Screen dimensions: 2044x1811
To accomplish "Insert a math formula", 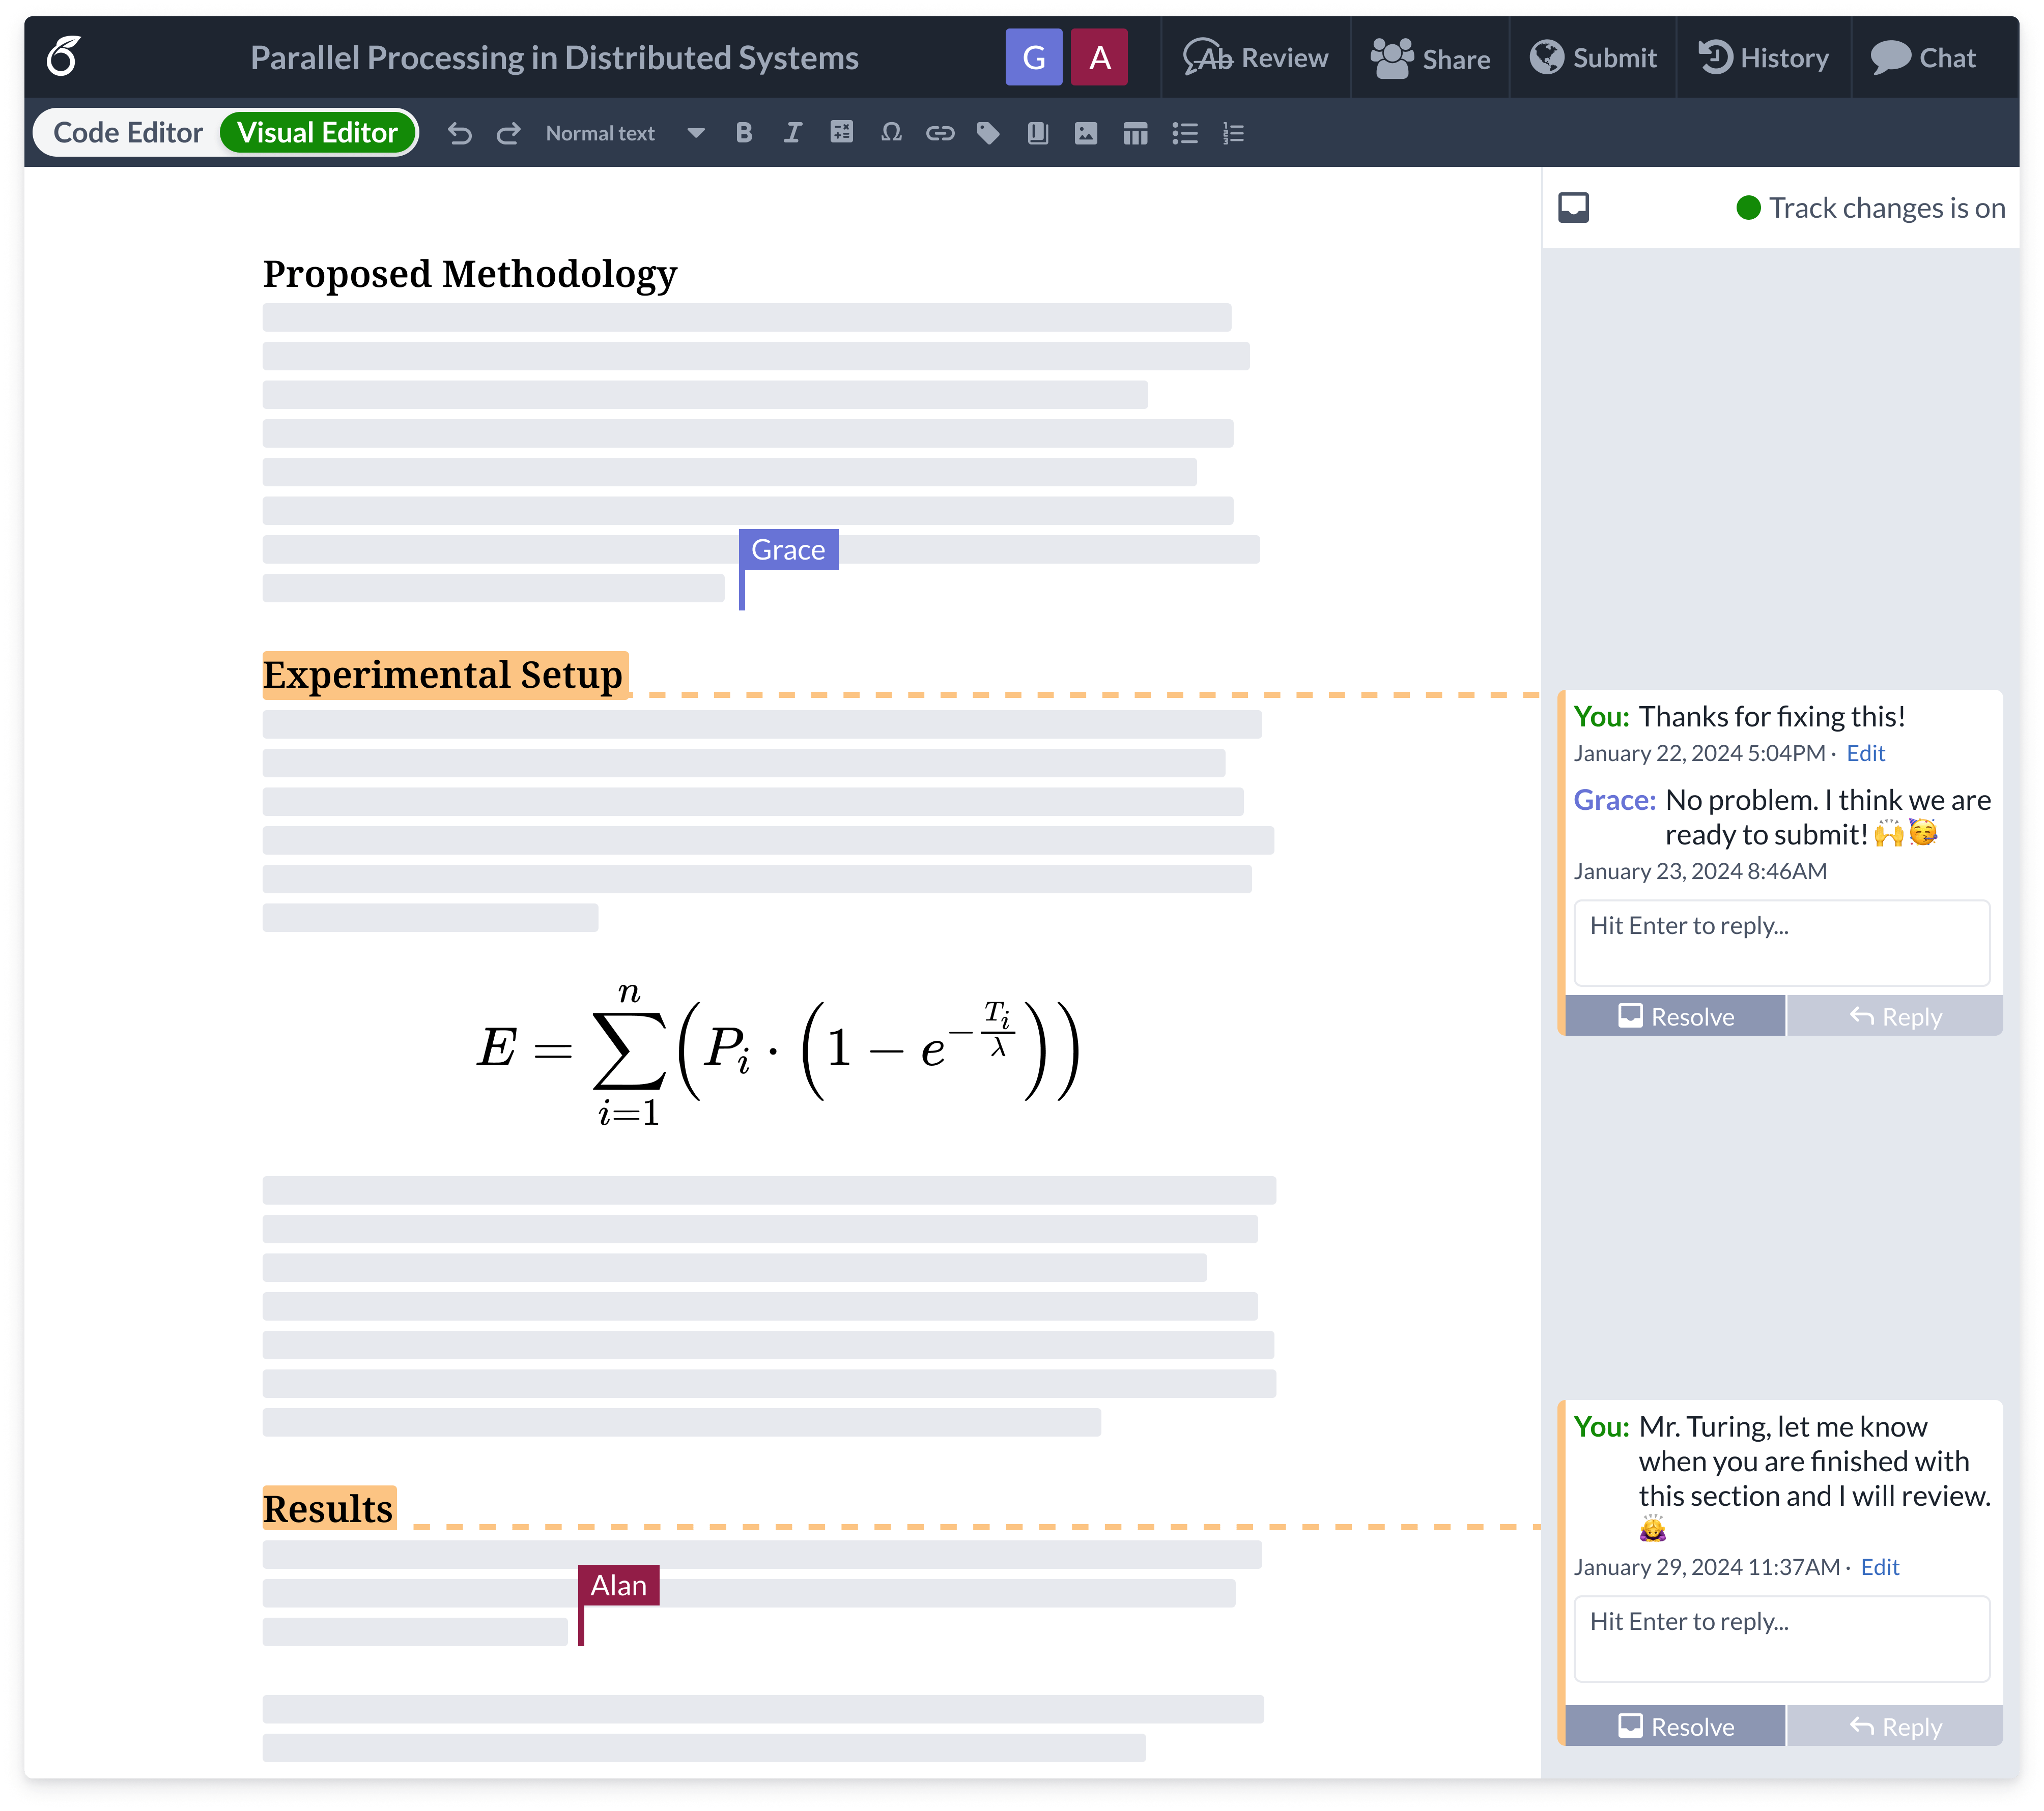I will point(841,132).
